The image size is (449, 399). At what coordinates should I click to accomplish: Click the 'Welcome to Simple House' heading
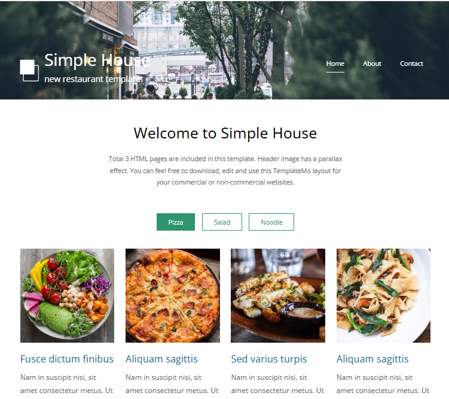coord(225,134)
